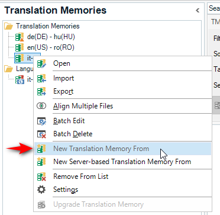220x215 pixels.
Task: Select the de(DE) - hu(HU) translation memory
Action: coord(51,37)
